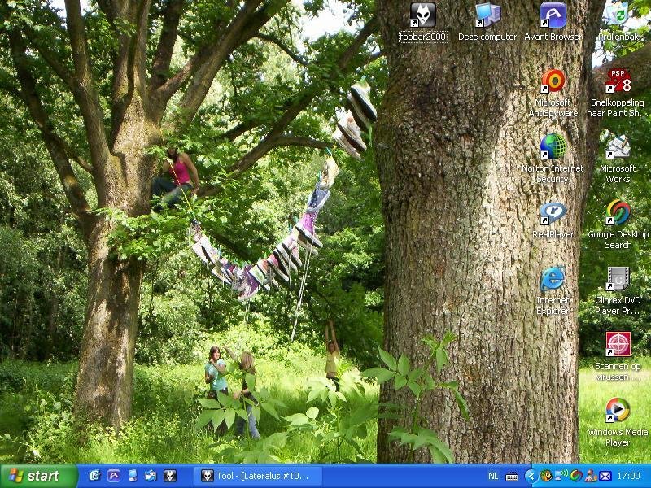
Task: Click the 17:00 system clock
Action: (628, 476)
